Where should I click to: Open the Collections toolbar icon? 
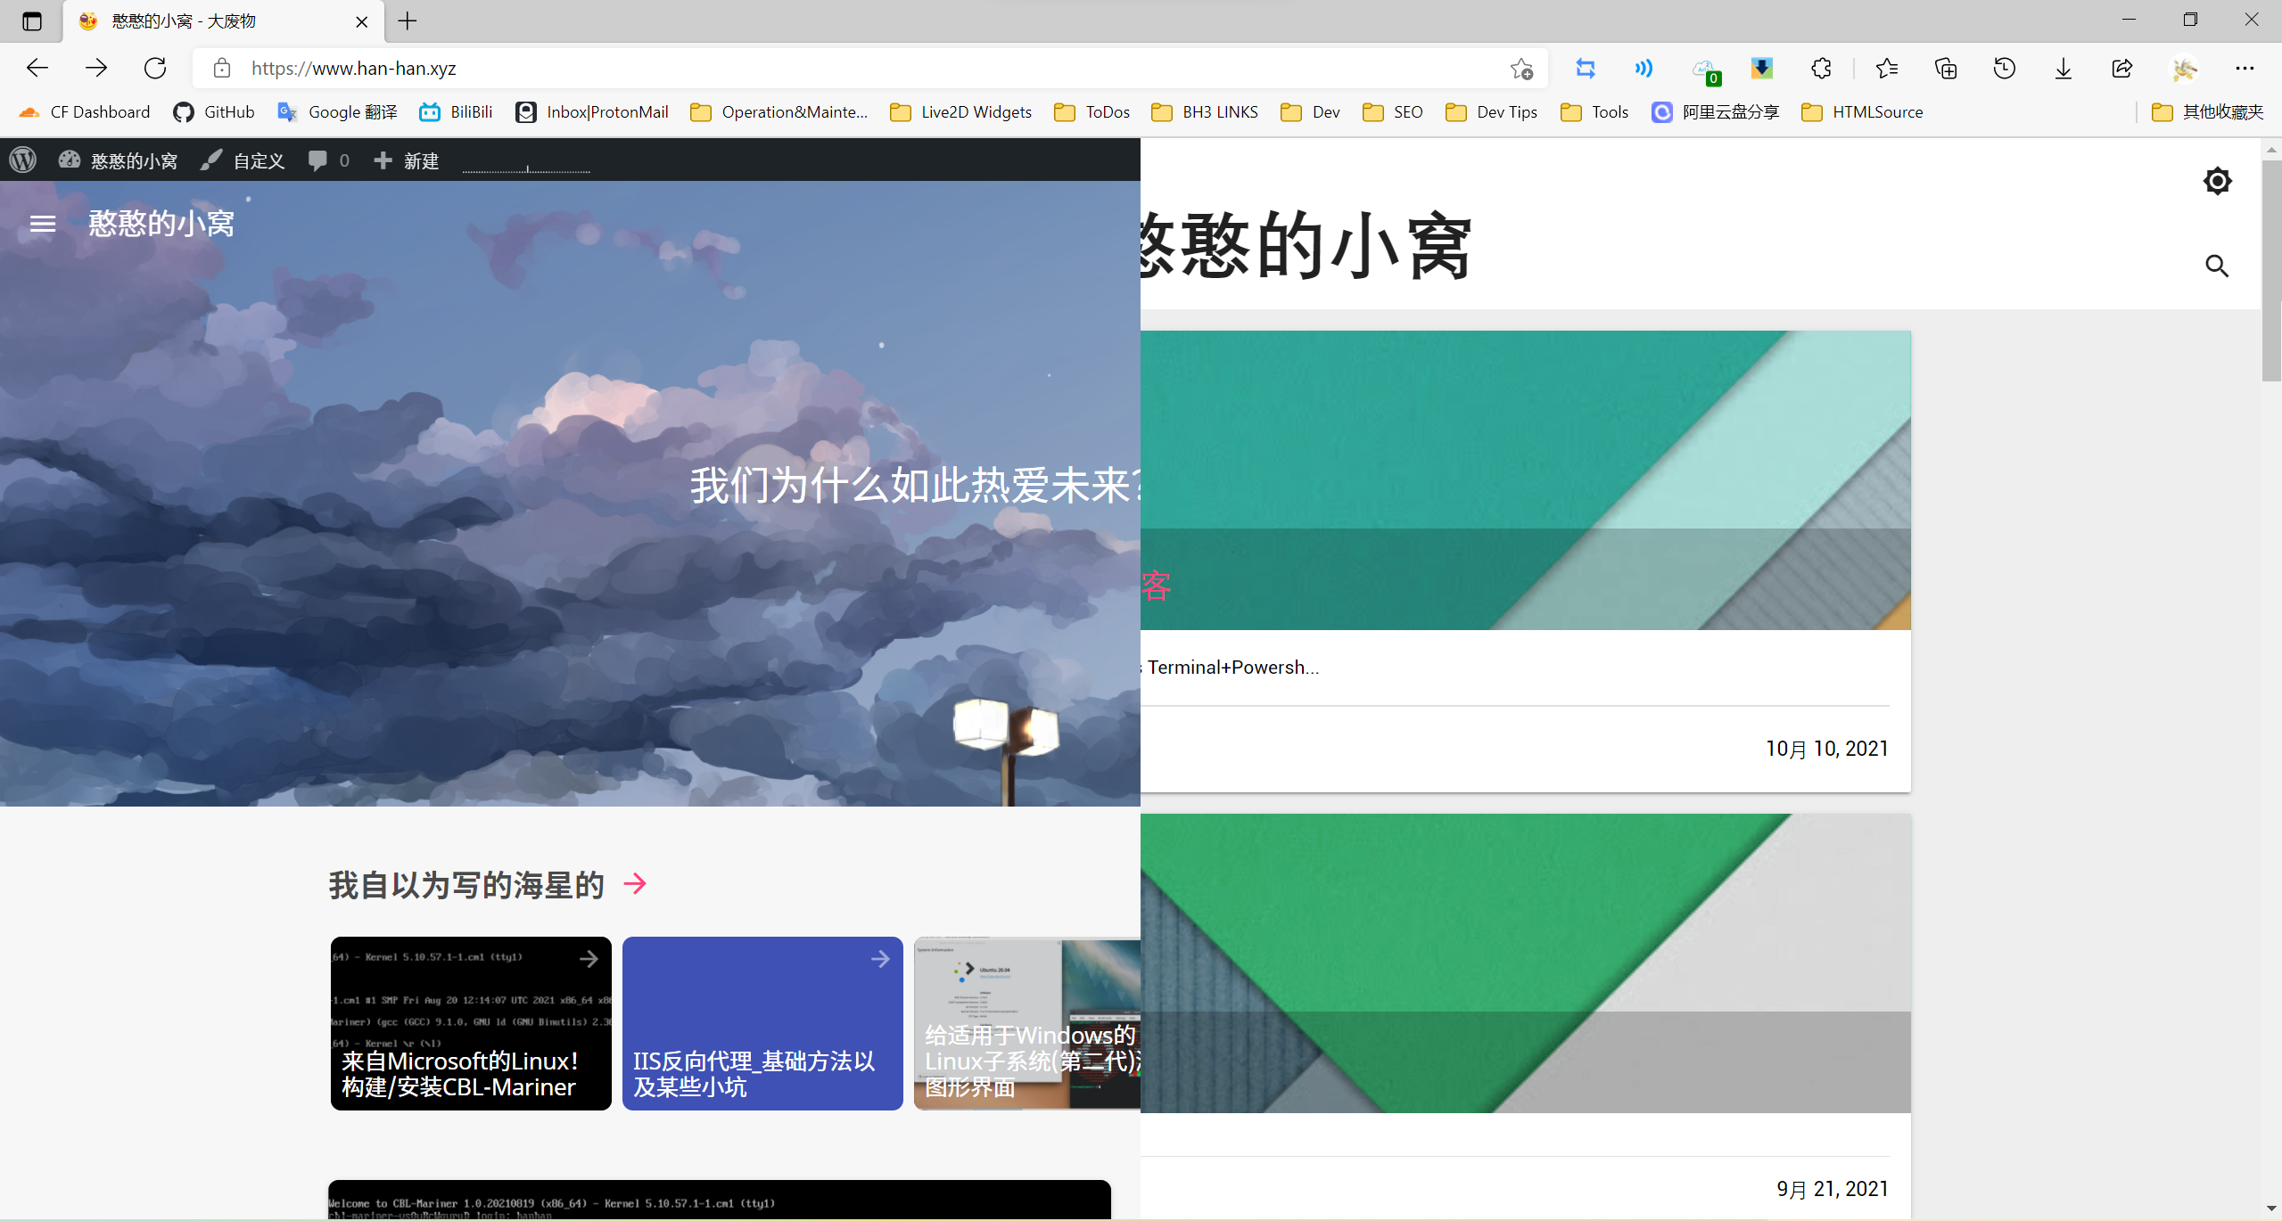(1945, 69)
